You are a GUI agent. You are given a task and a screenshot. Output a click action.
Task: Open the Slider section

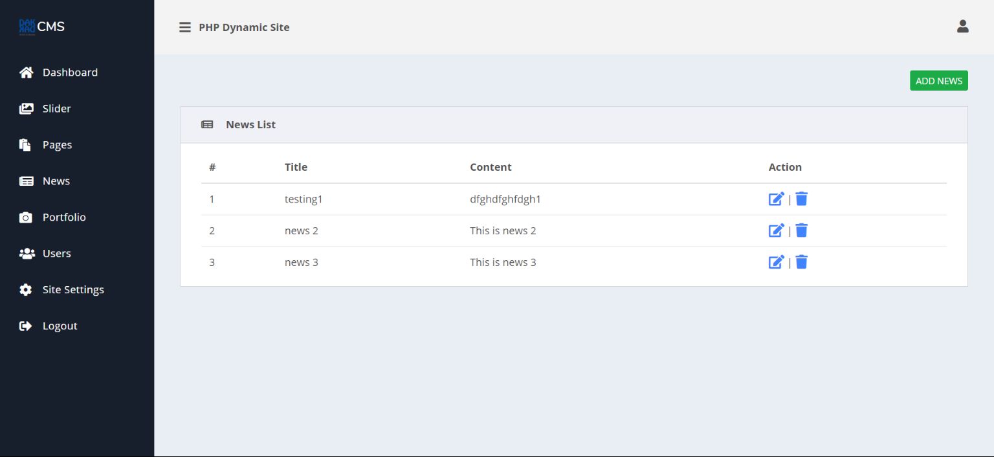tap(56, 109)
